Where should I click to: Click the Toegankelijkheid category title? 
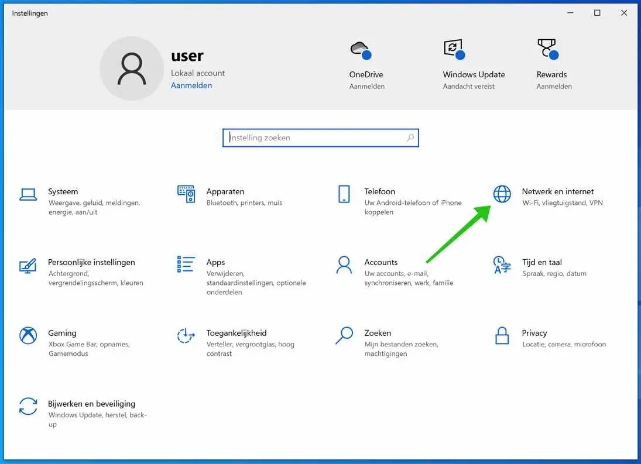pos(236,333)
